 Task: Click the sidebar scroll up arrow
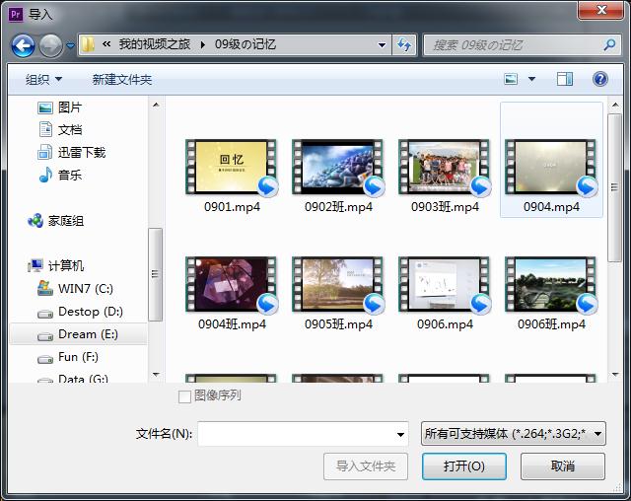[x=156, y=106]
